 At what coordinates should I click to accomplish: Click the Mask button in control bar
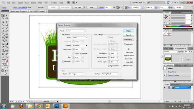coord(92,7)
